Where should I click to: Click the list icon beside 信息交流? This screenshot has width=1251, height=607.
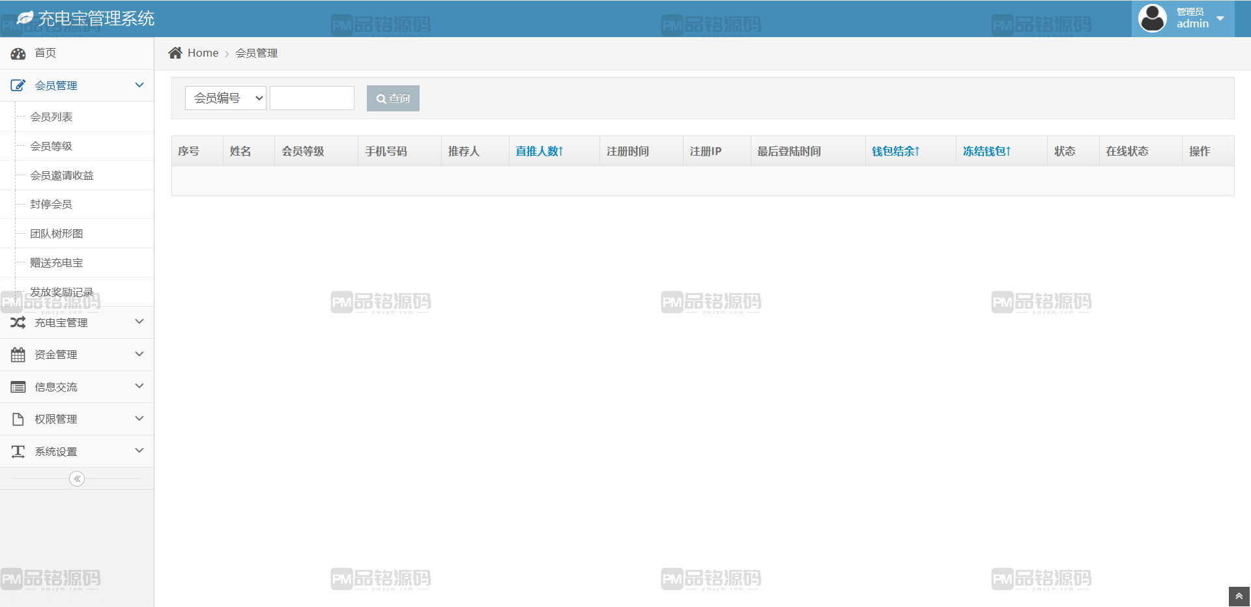point(18,387)
